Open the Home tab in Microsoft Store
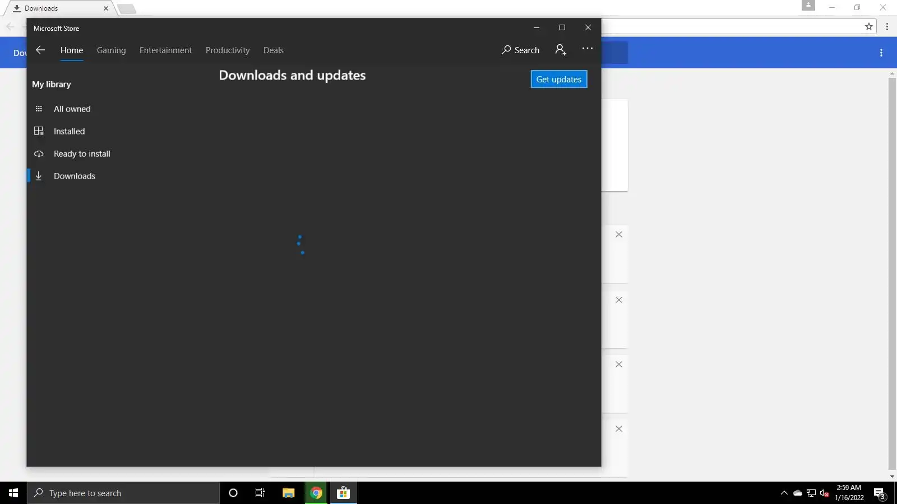Screen dimensions: 897x504 click(72, 50)
